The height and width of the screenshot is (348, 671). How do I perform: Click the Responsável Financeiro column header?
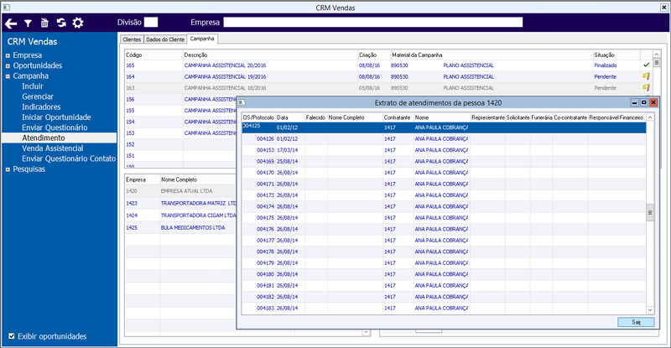(x=616, y=117)
